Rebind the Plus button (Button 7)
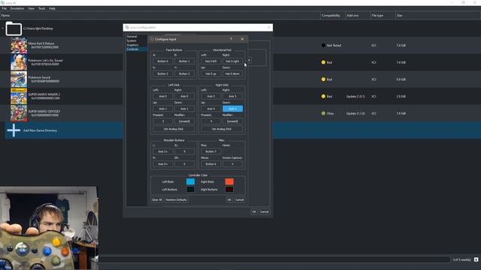Screen dimensions: 481x270 point(210,151)
